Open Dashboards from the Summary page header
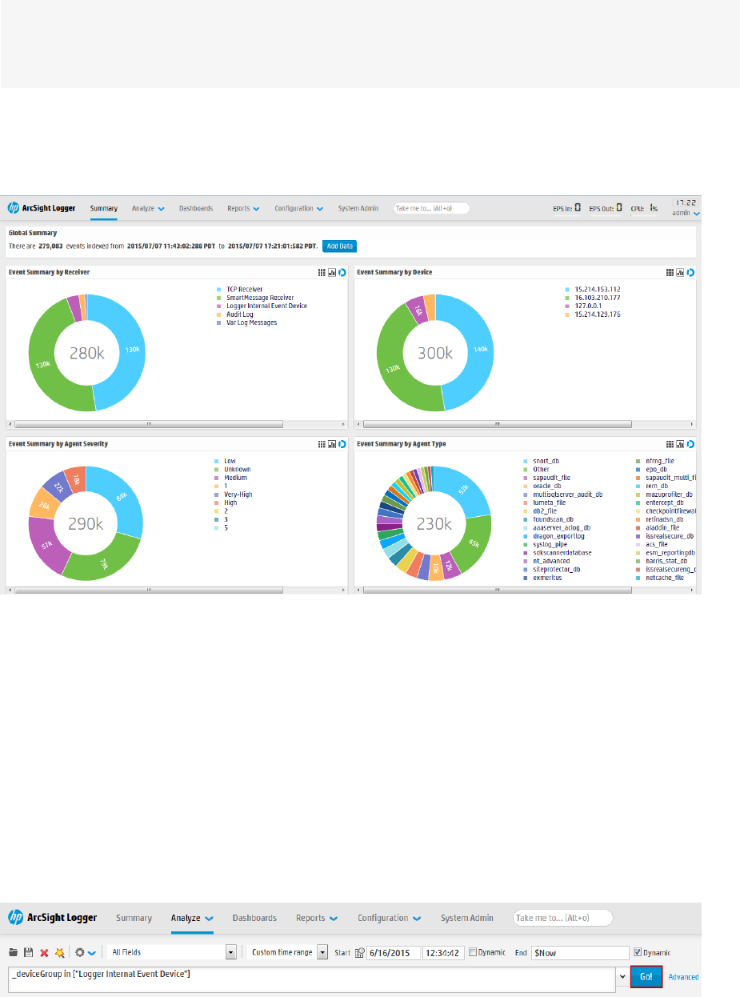740x997 pixels. click(196, 208)
